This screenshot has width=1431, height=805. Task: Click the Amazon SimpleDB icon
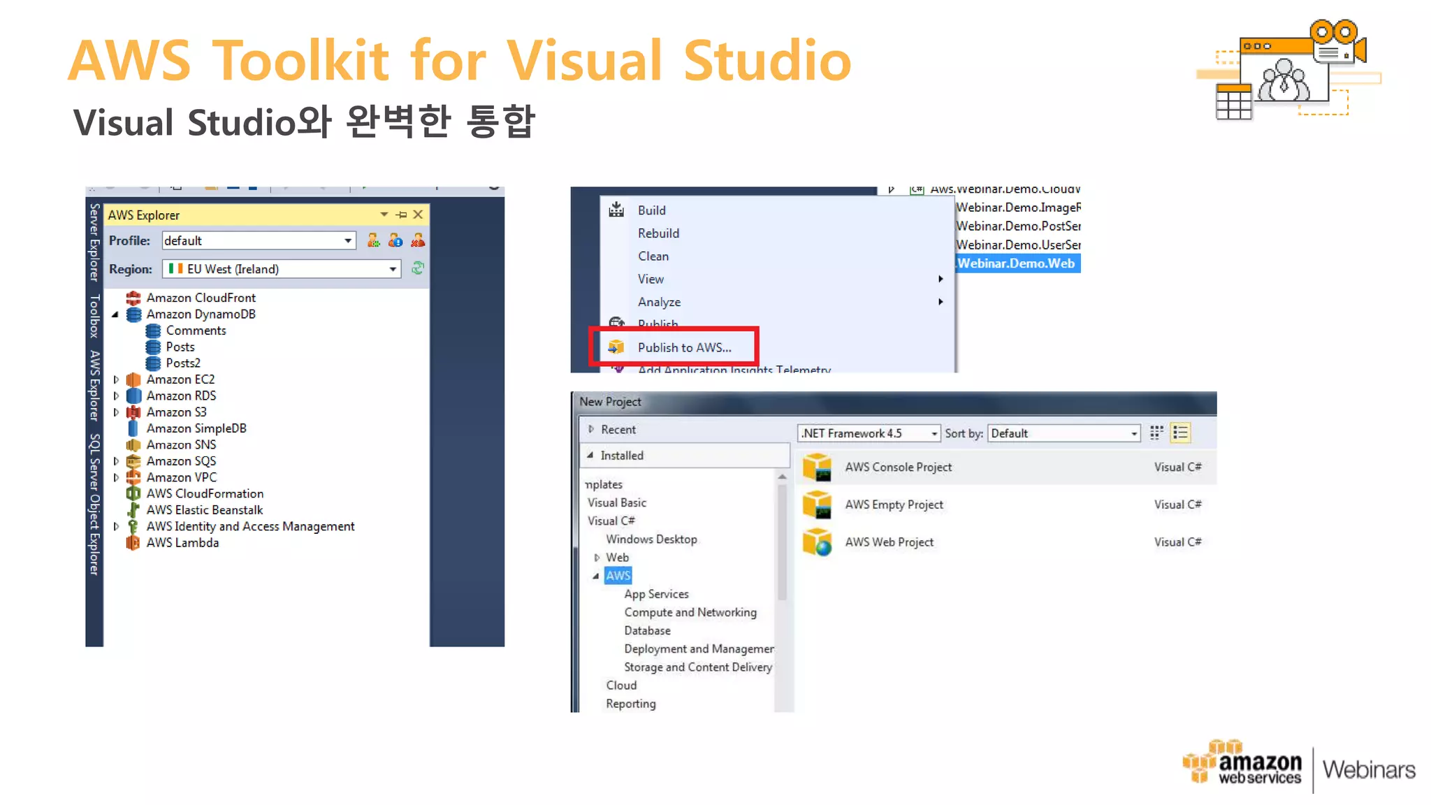coord(133,428)
